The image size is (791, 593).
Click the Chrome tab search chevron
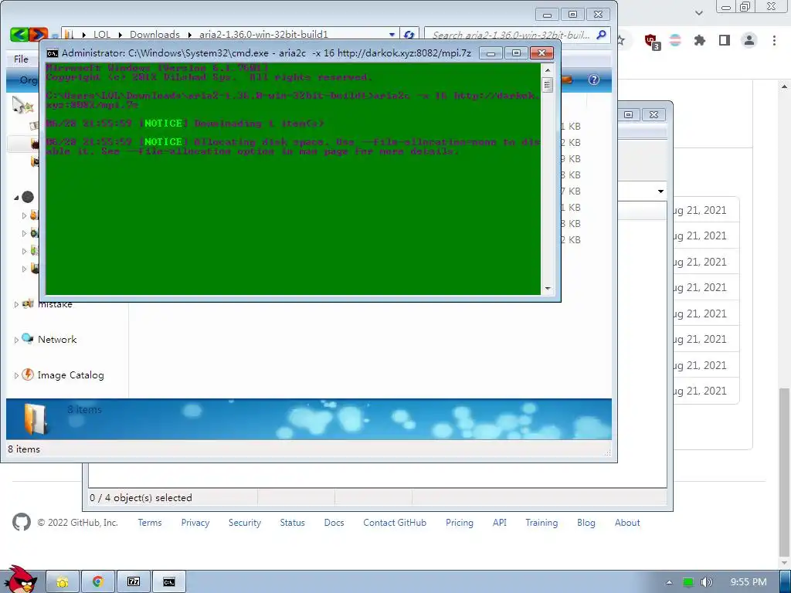pyautogui.click(x=698, y=12)
